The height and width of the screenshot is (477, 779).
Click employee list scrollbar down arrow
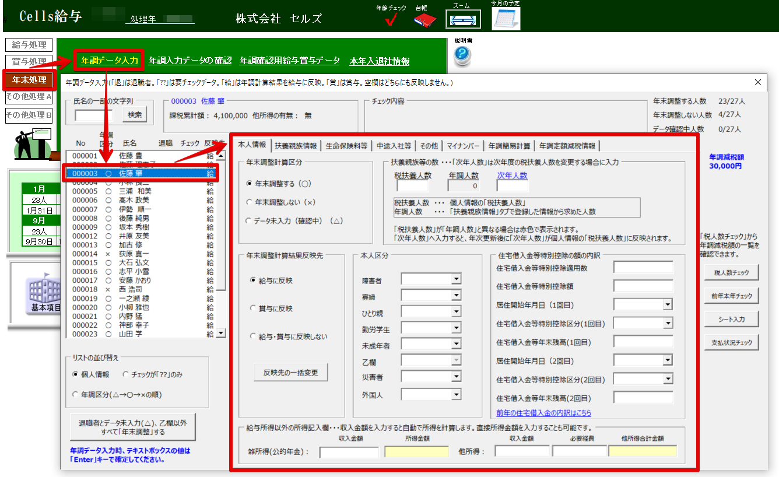click(x=221, y=333)
